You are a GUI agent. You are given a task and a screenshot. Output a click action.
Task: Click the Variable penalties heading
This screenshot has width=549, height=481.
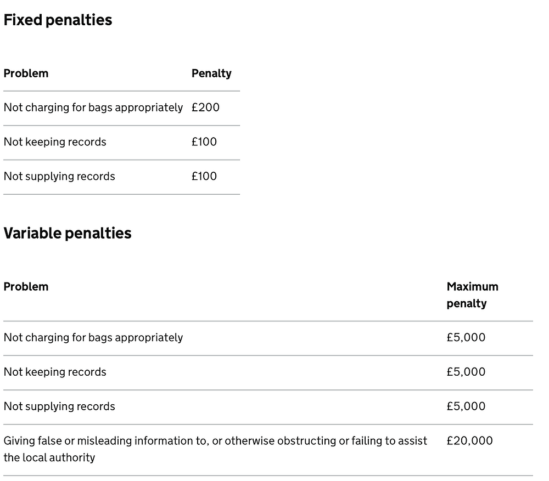pyautogui.click(x=68, y=233)
